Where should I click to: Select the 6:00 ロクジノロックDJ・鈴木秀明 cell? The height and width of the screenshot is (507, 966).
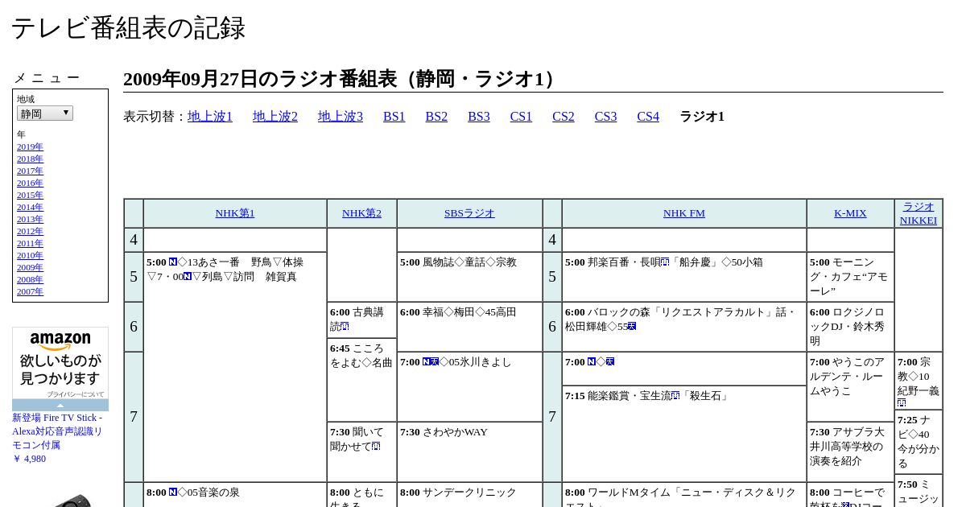pyautogui.click(x=850, y=327)
